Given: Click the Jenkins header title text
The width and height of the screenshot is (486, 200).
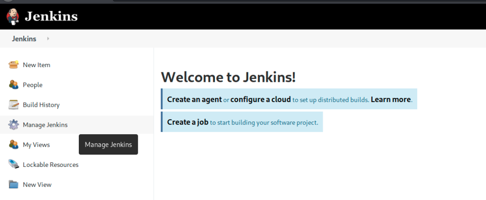Looking at the screenshot, I should pyautogui.click(x=51, y=17).
